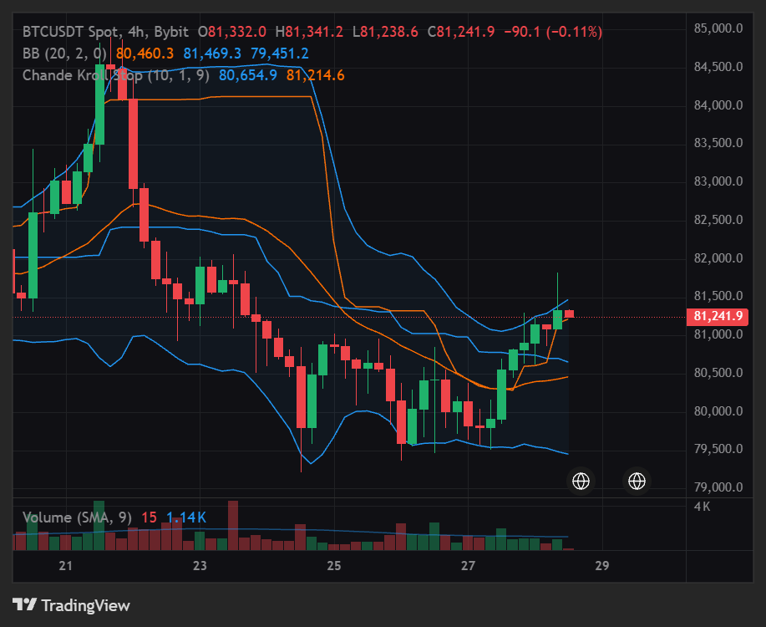Image resolution: width=766 pixels, height=627 pixels.
Task: Click the 80,000.0 price axis label
Action: (718, 411)
